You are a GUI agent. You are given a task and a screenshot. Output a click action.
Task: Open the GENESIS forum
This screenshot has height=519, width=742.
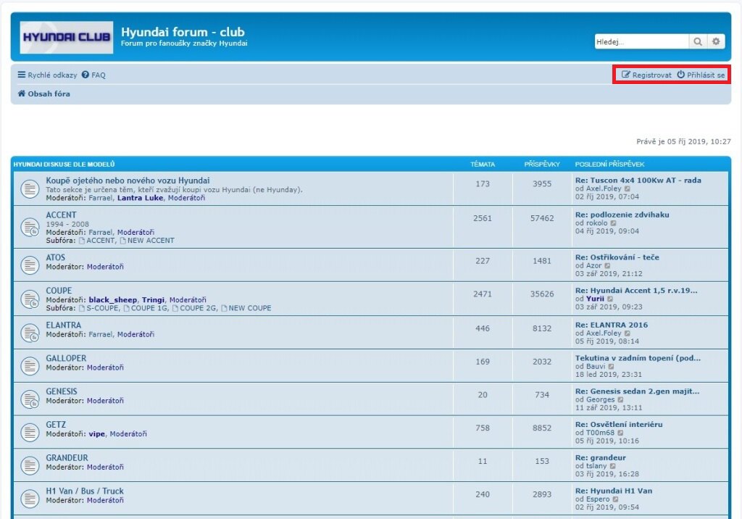[62, 391]
